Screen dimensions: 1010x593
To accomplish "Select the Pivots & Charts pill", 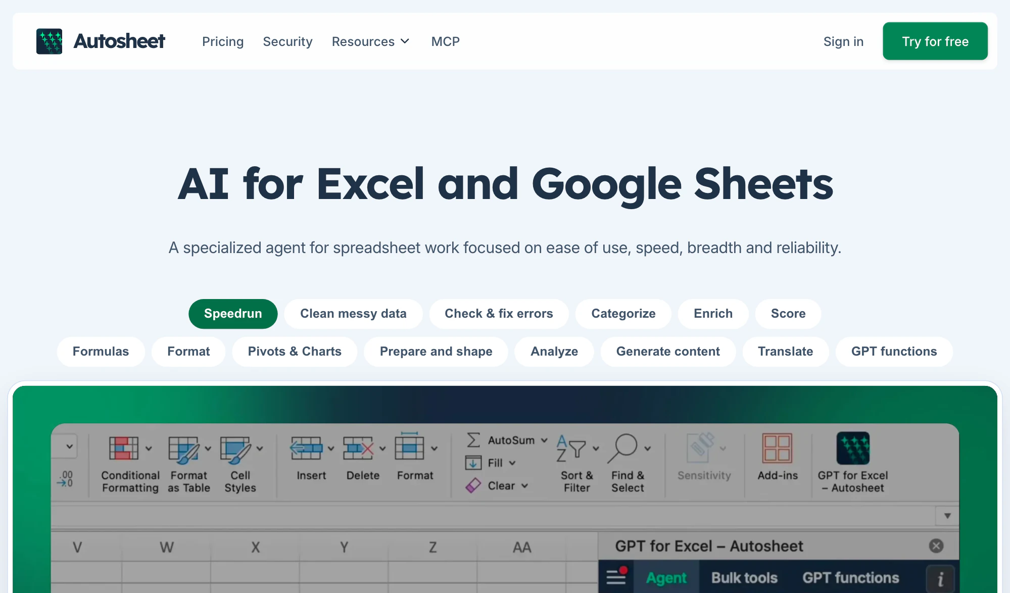I will tap(295, 352).
